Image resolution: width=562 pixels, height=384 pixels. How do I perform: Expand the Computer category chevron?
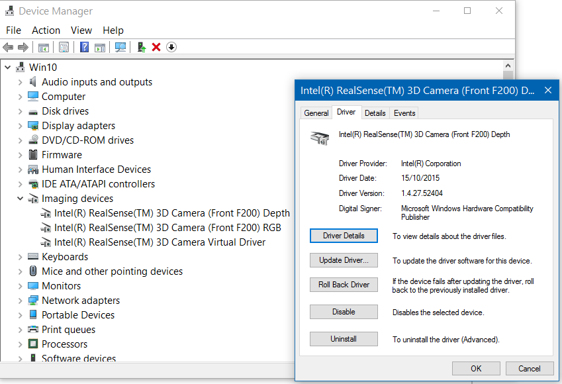(21, 97)
